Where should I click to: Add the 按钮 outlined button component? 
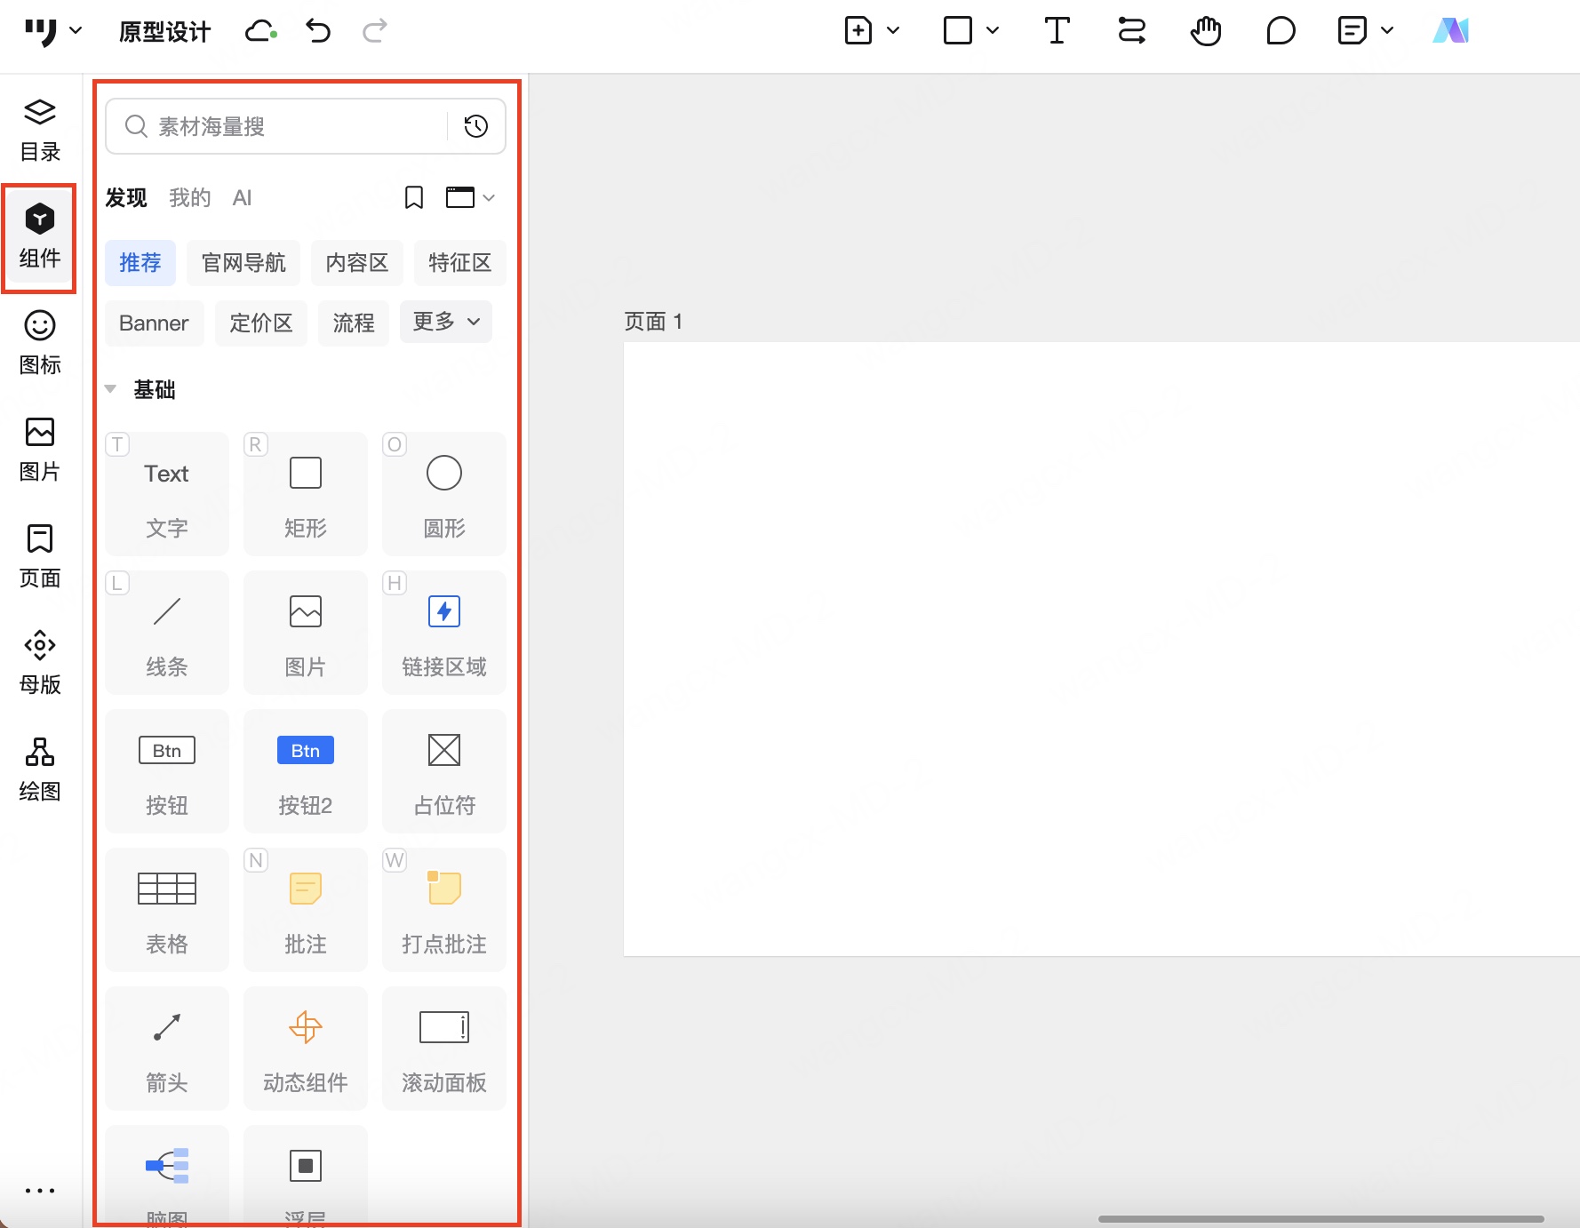(167, 771)
